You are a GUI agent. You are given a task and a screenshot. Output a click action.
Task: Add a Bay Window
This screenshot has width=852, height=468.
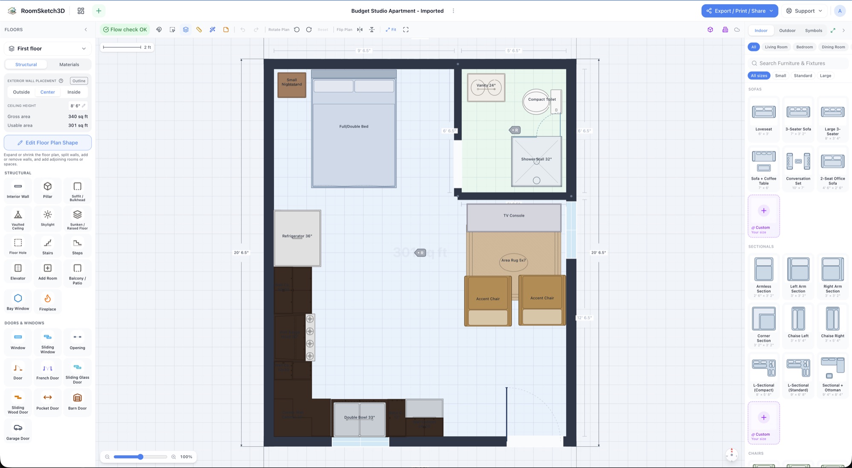click(18, 302)
